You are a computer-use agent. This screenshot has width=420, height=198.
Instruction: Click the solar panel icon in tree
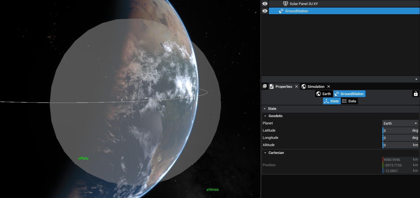[x=285, y=4]
